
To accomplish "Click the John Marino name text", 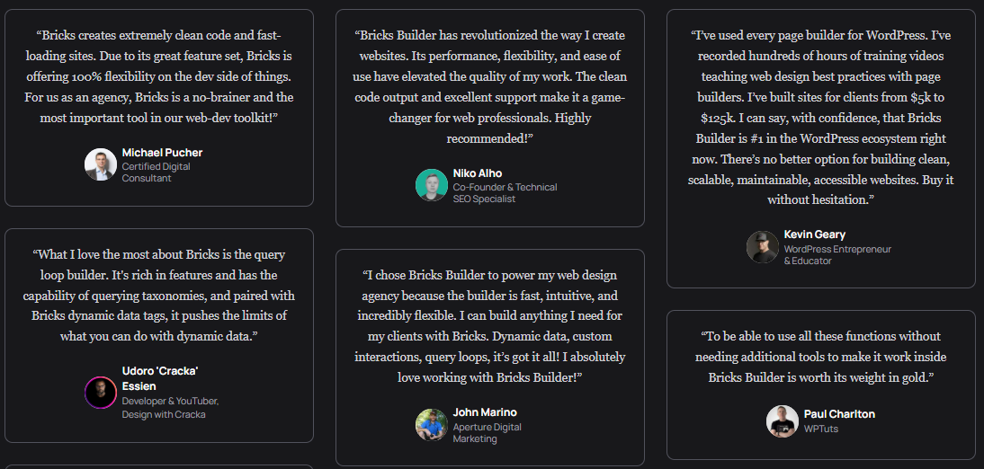I will (x=485, y=412).
